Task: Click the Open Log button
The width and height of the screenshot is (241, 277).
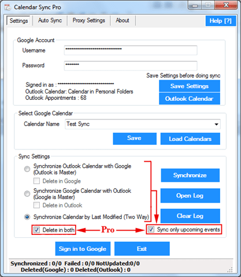Action: 190,196
